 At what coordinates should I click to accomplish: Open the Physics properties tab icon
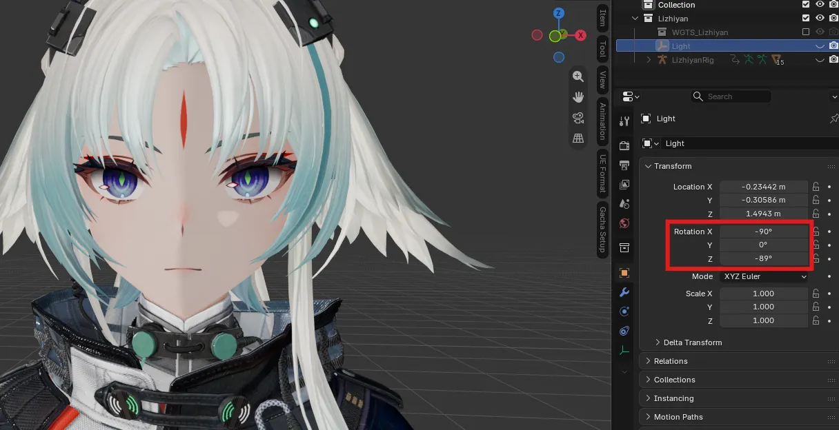624,311
